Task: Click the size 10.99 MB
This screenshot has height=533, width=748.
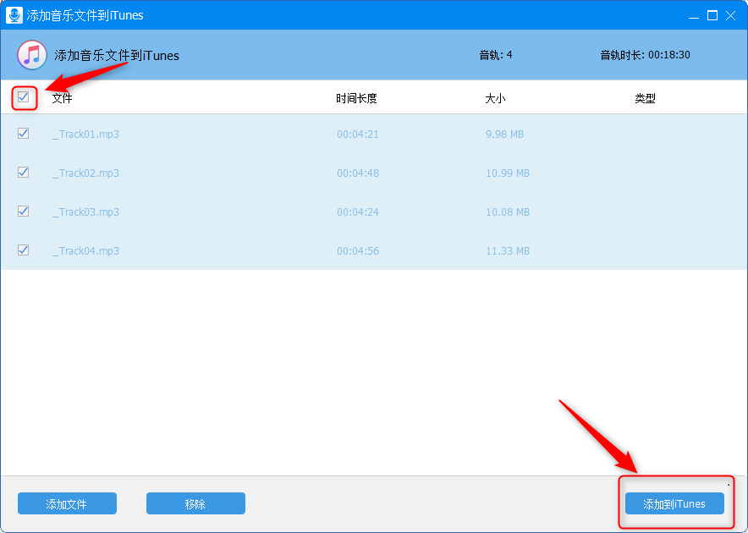Action: click(x=508, y=173)
